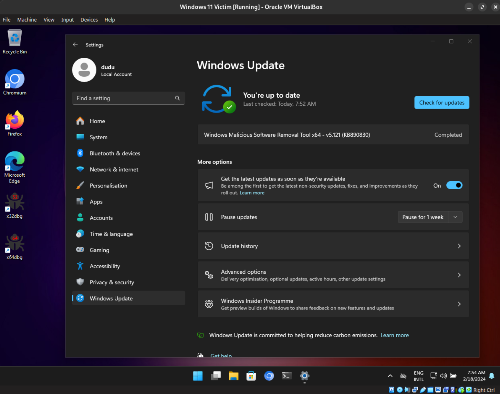Click the dudu account avatar picture
This screenshot has width=500, height=394.
pyautogui.click(x=84, y=70)
